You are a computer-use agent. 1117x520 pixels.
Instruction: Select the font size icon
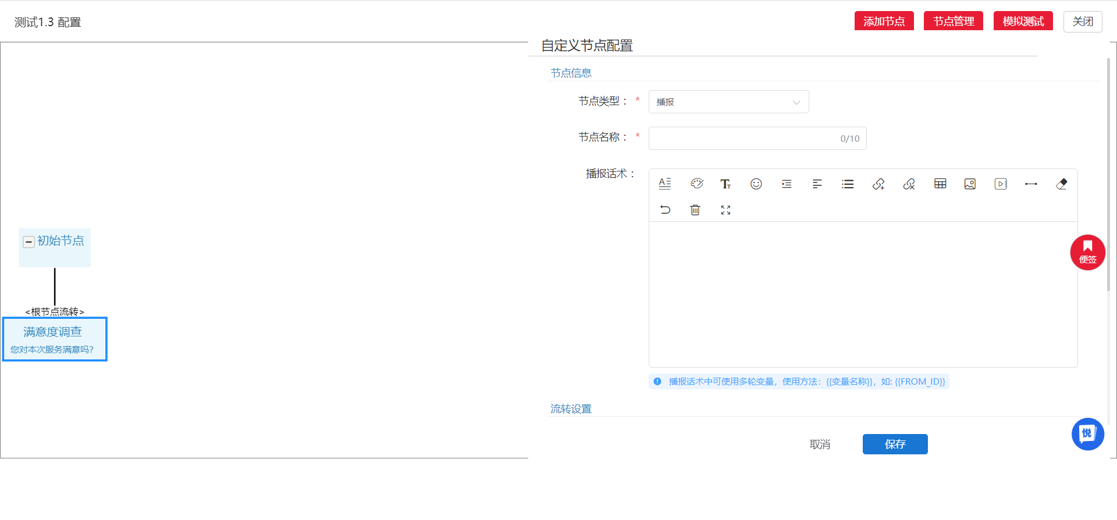pos(725,184)
